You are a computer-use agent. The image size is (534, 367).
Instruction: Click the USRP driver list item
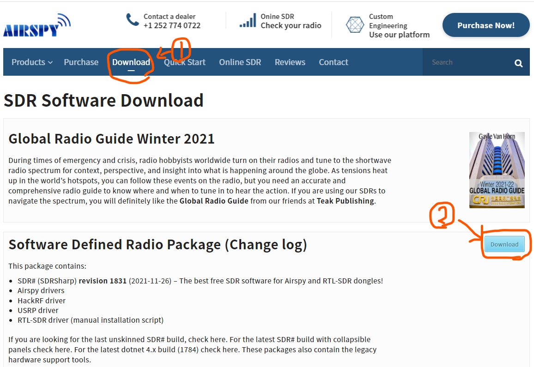click(38, 311)
